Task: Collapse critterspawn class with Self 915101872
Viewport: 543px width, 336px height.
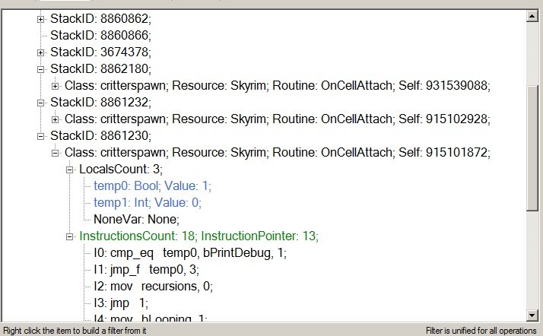Action: [x=55, y=153]
